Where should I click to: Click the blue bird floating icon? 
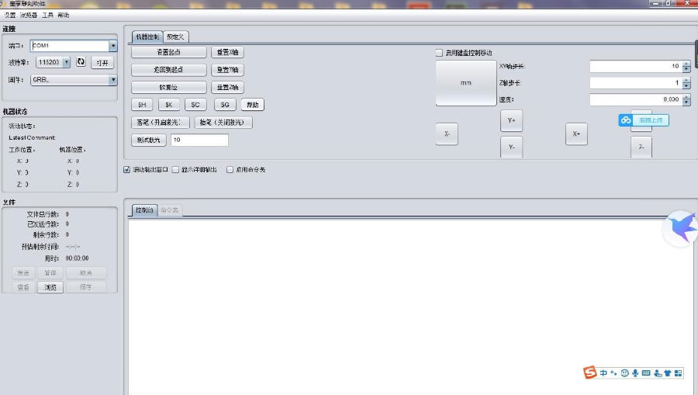679,228
